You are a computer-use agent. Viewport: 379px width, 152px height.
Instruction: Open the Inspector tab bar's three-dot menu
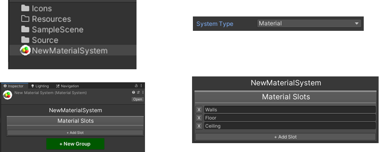tap(141, 86)
